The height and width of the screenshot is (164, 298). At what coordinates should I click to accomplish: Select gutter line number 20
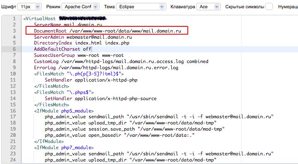pyautogui.click(x=13, y=135)
